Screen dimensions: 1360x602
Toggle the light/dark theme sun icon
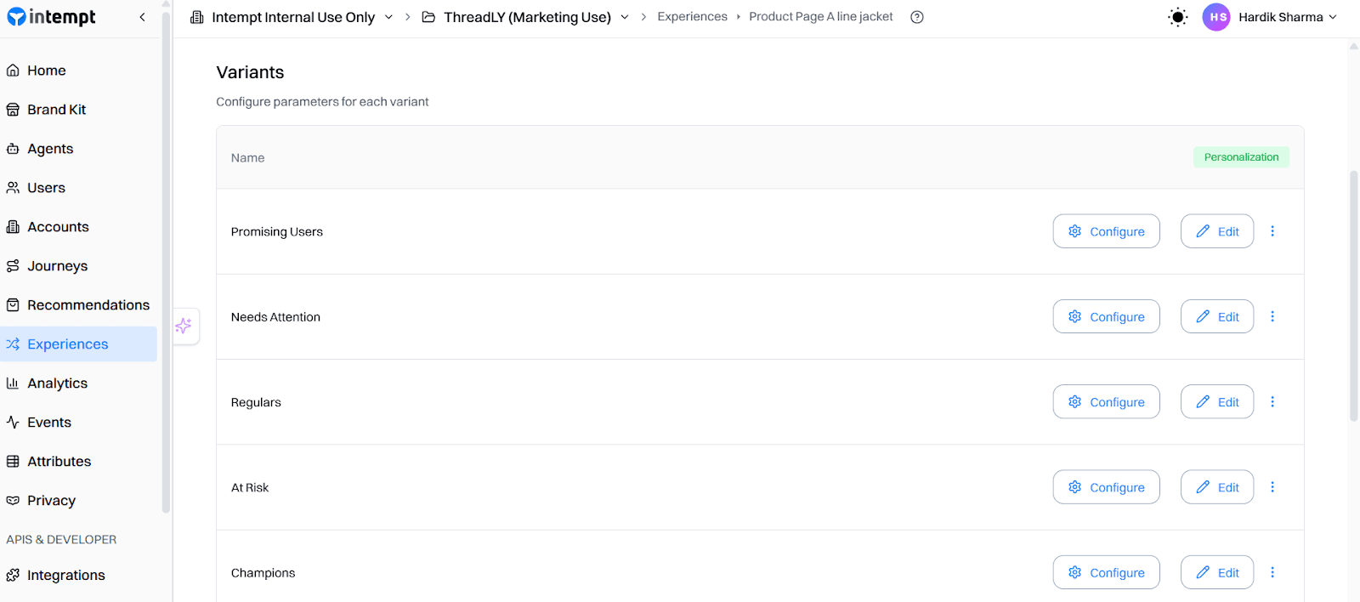click(1177, 17)
